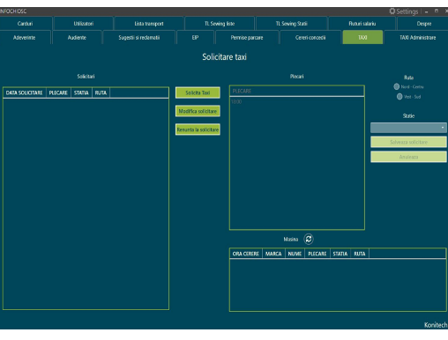The image size is (448, 340).
Task: Click the PLECARE header in the Masina table
Action: point(317,254)
